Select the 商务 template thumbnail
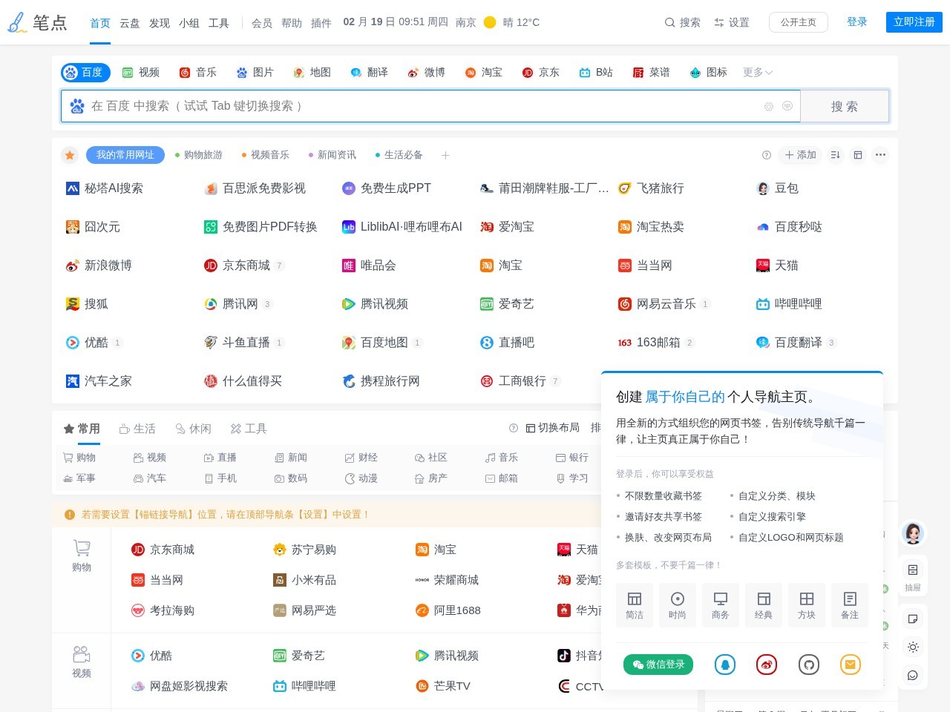Image resolution: width=950 pixels, height=712 pixels. pyautogui.click(x=721, y=605)
